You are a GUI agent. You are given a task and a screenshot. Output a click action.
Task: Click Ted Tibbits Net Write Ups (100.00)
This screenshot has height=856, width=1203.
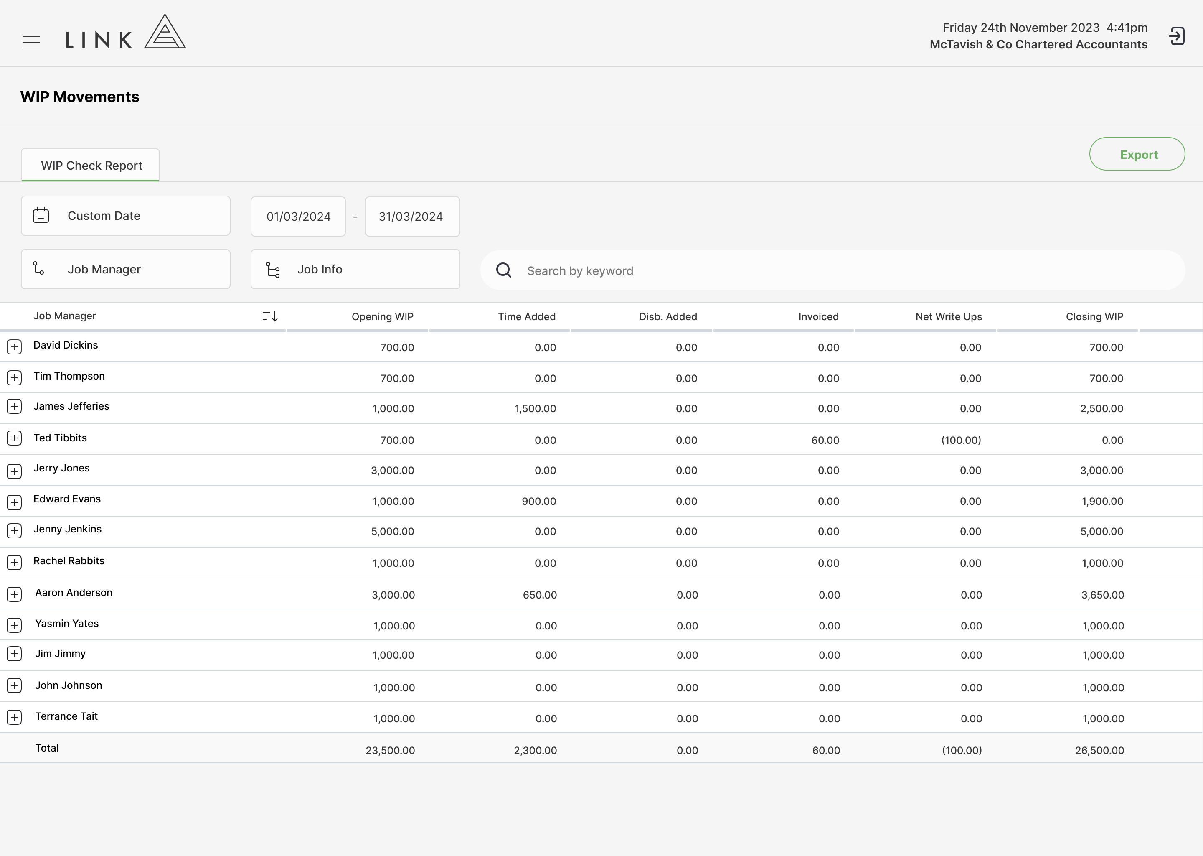(x=961, y=440)
